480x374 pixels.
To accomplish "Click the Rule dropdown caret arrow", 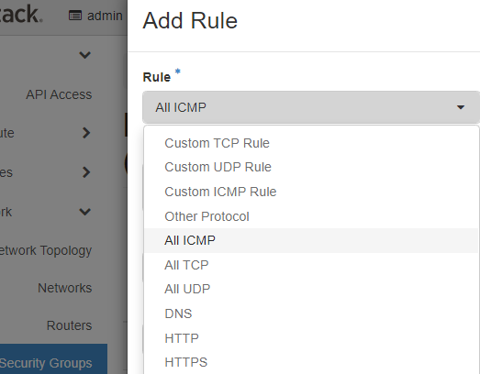I will [461, 107].
